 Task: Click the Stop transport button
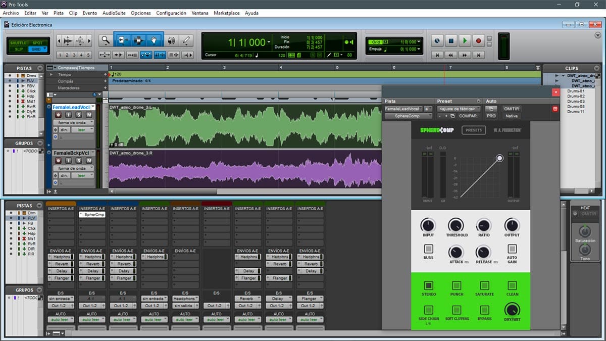[x=451, y=40]
